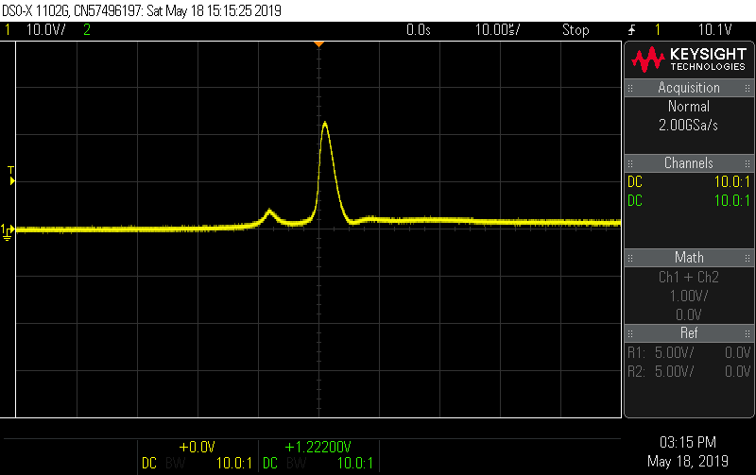Click the trigger level T marker on left edge
Screen dimensions: 756x475
point(11,176)
